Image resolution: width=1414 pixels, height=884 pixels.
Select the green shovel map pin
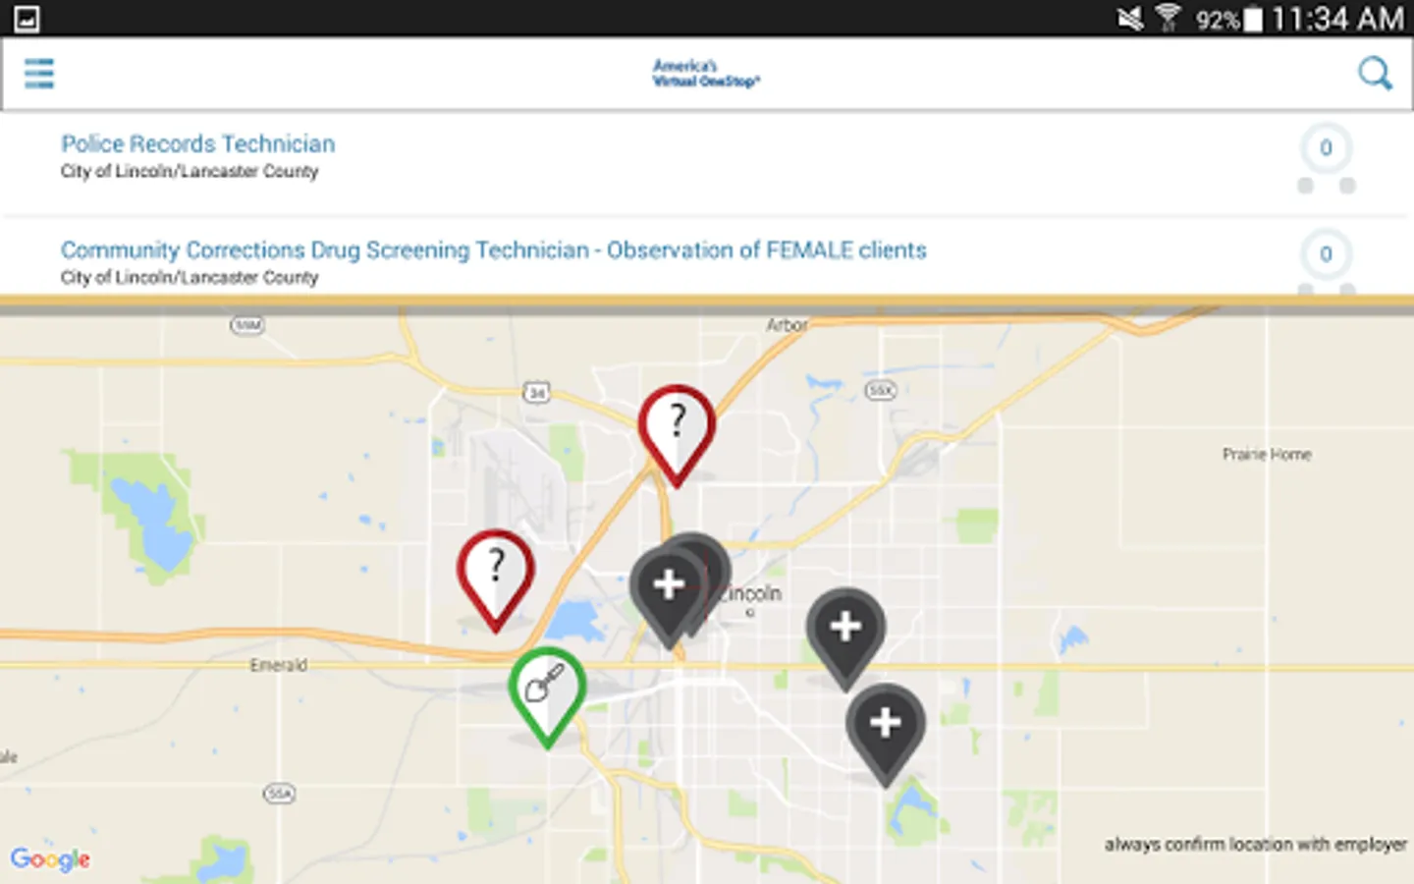click(547, 696)
